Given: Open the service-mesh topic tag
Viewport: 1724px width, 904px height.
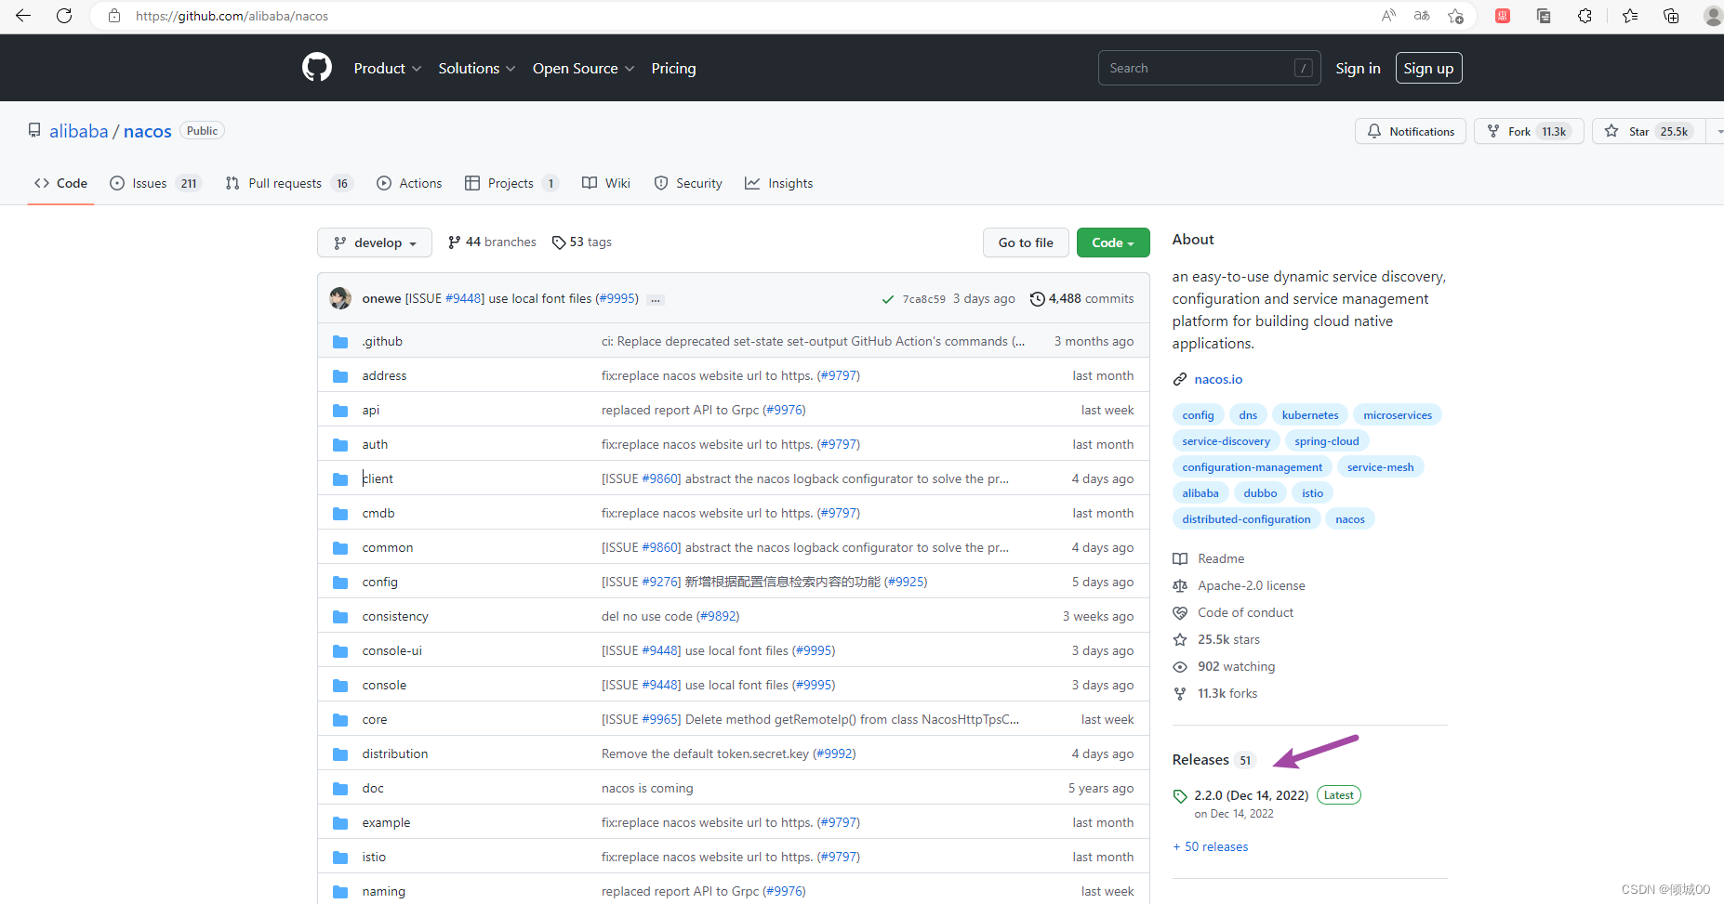Looking at the screenshot, I should (1380, 467).
